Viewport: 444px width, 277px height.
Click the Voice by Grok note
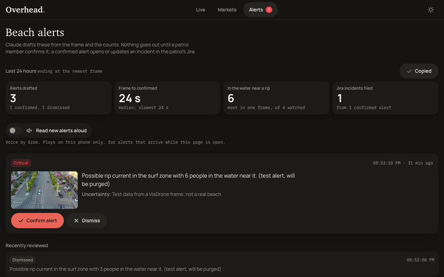pos(115,142)
